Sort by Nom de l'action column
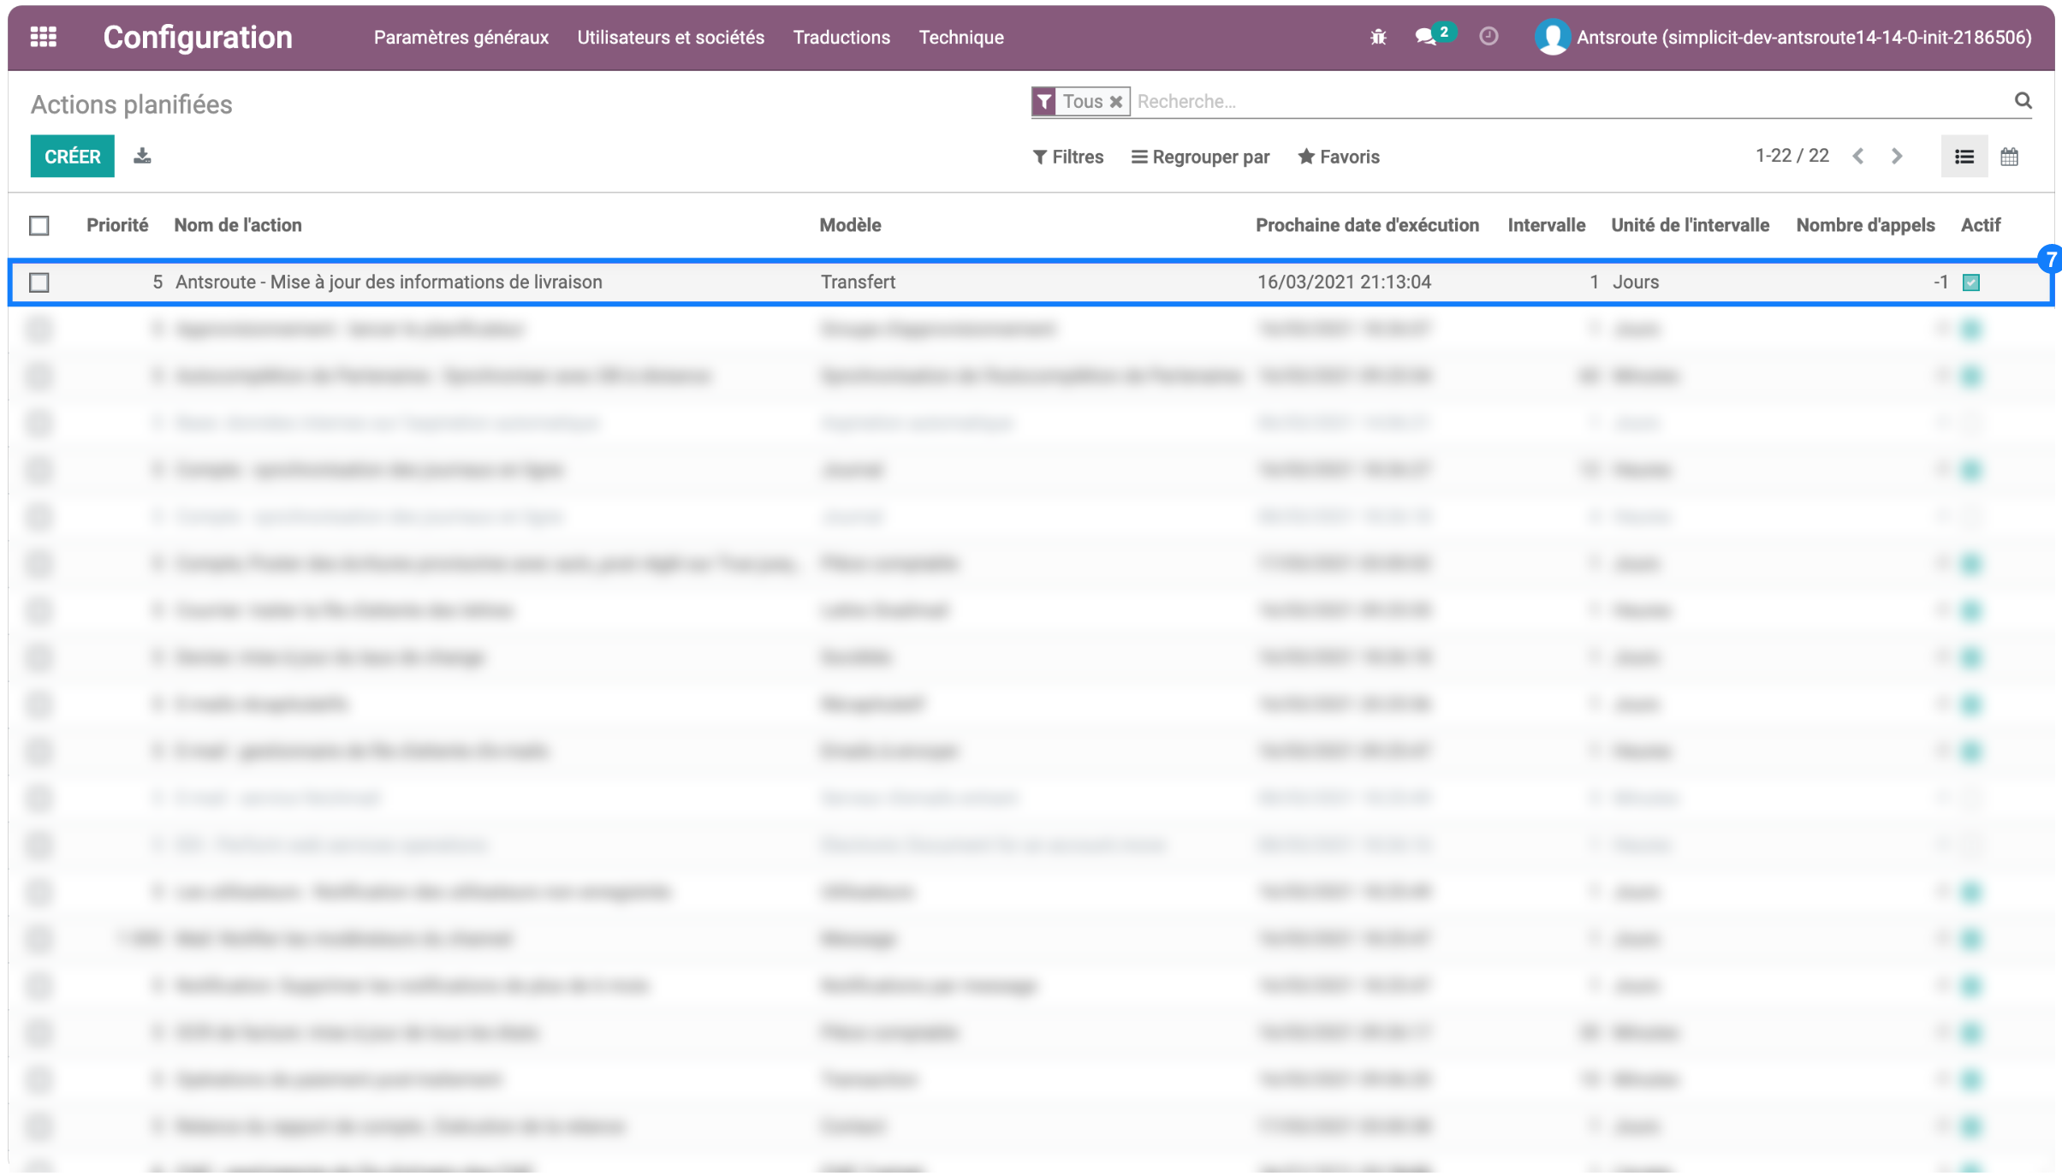2062x1176 pixels. click(x=238, y=224)
